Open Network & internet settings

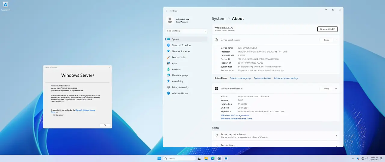coord(186,51)
